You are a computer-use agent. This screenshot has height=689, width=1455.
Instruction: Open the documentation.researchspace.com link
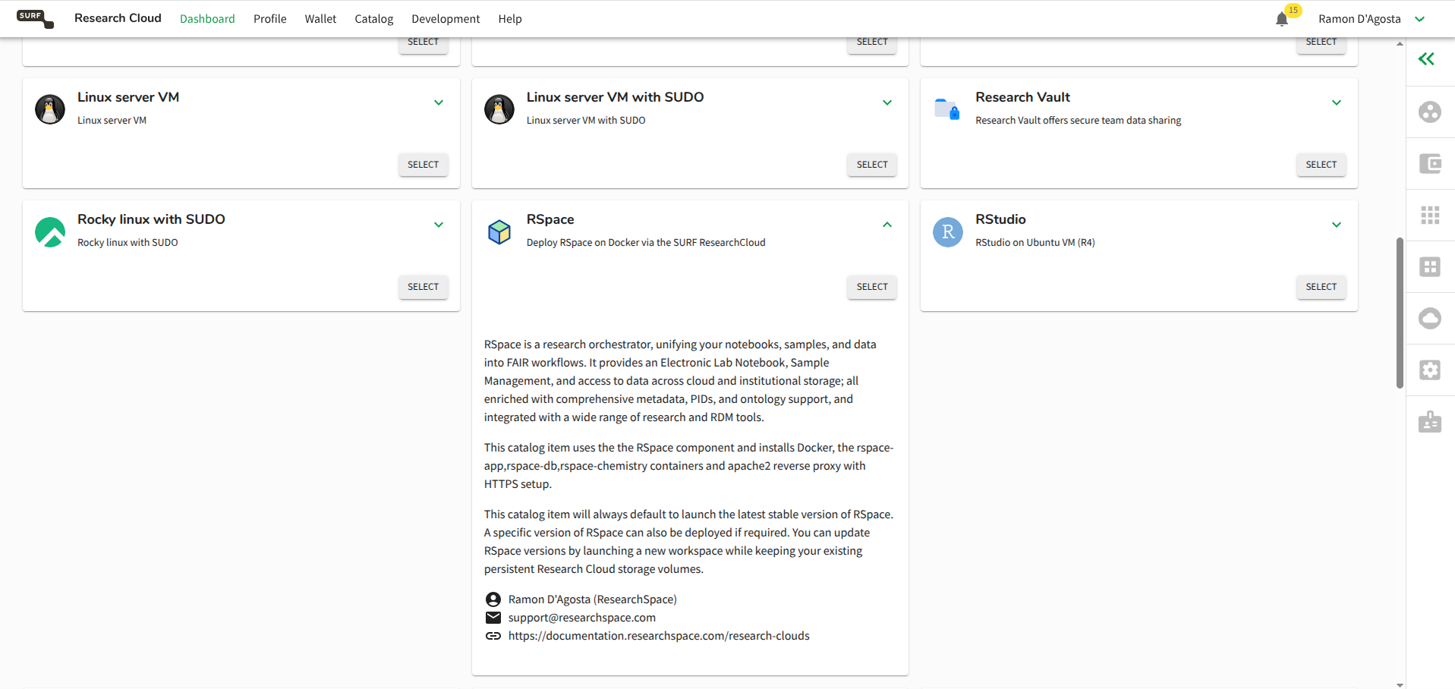click(659, 636)
